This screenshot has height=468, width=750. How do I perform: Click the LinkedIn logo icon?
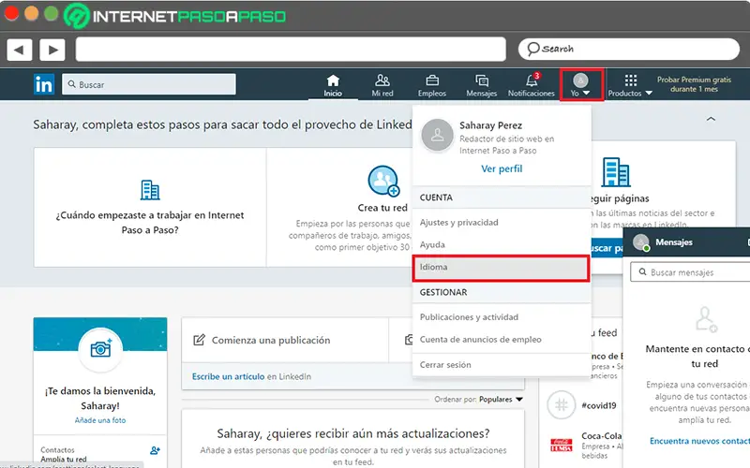coord(43,84)
